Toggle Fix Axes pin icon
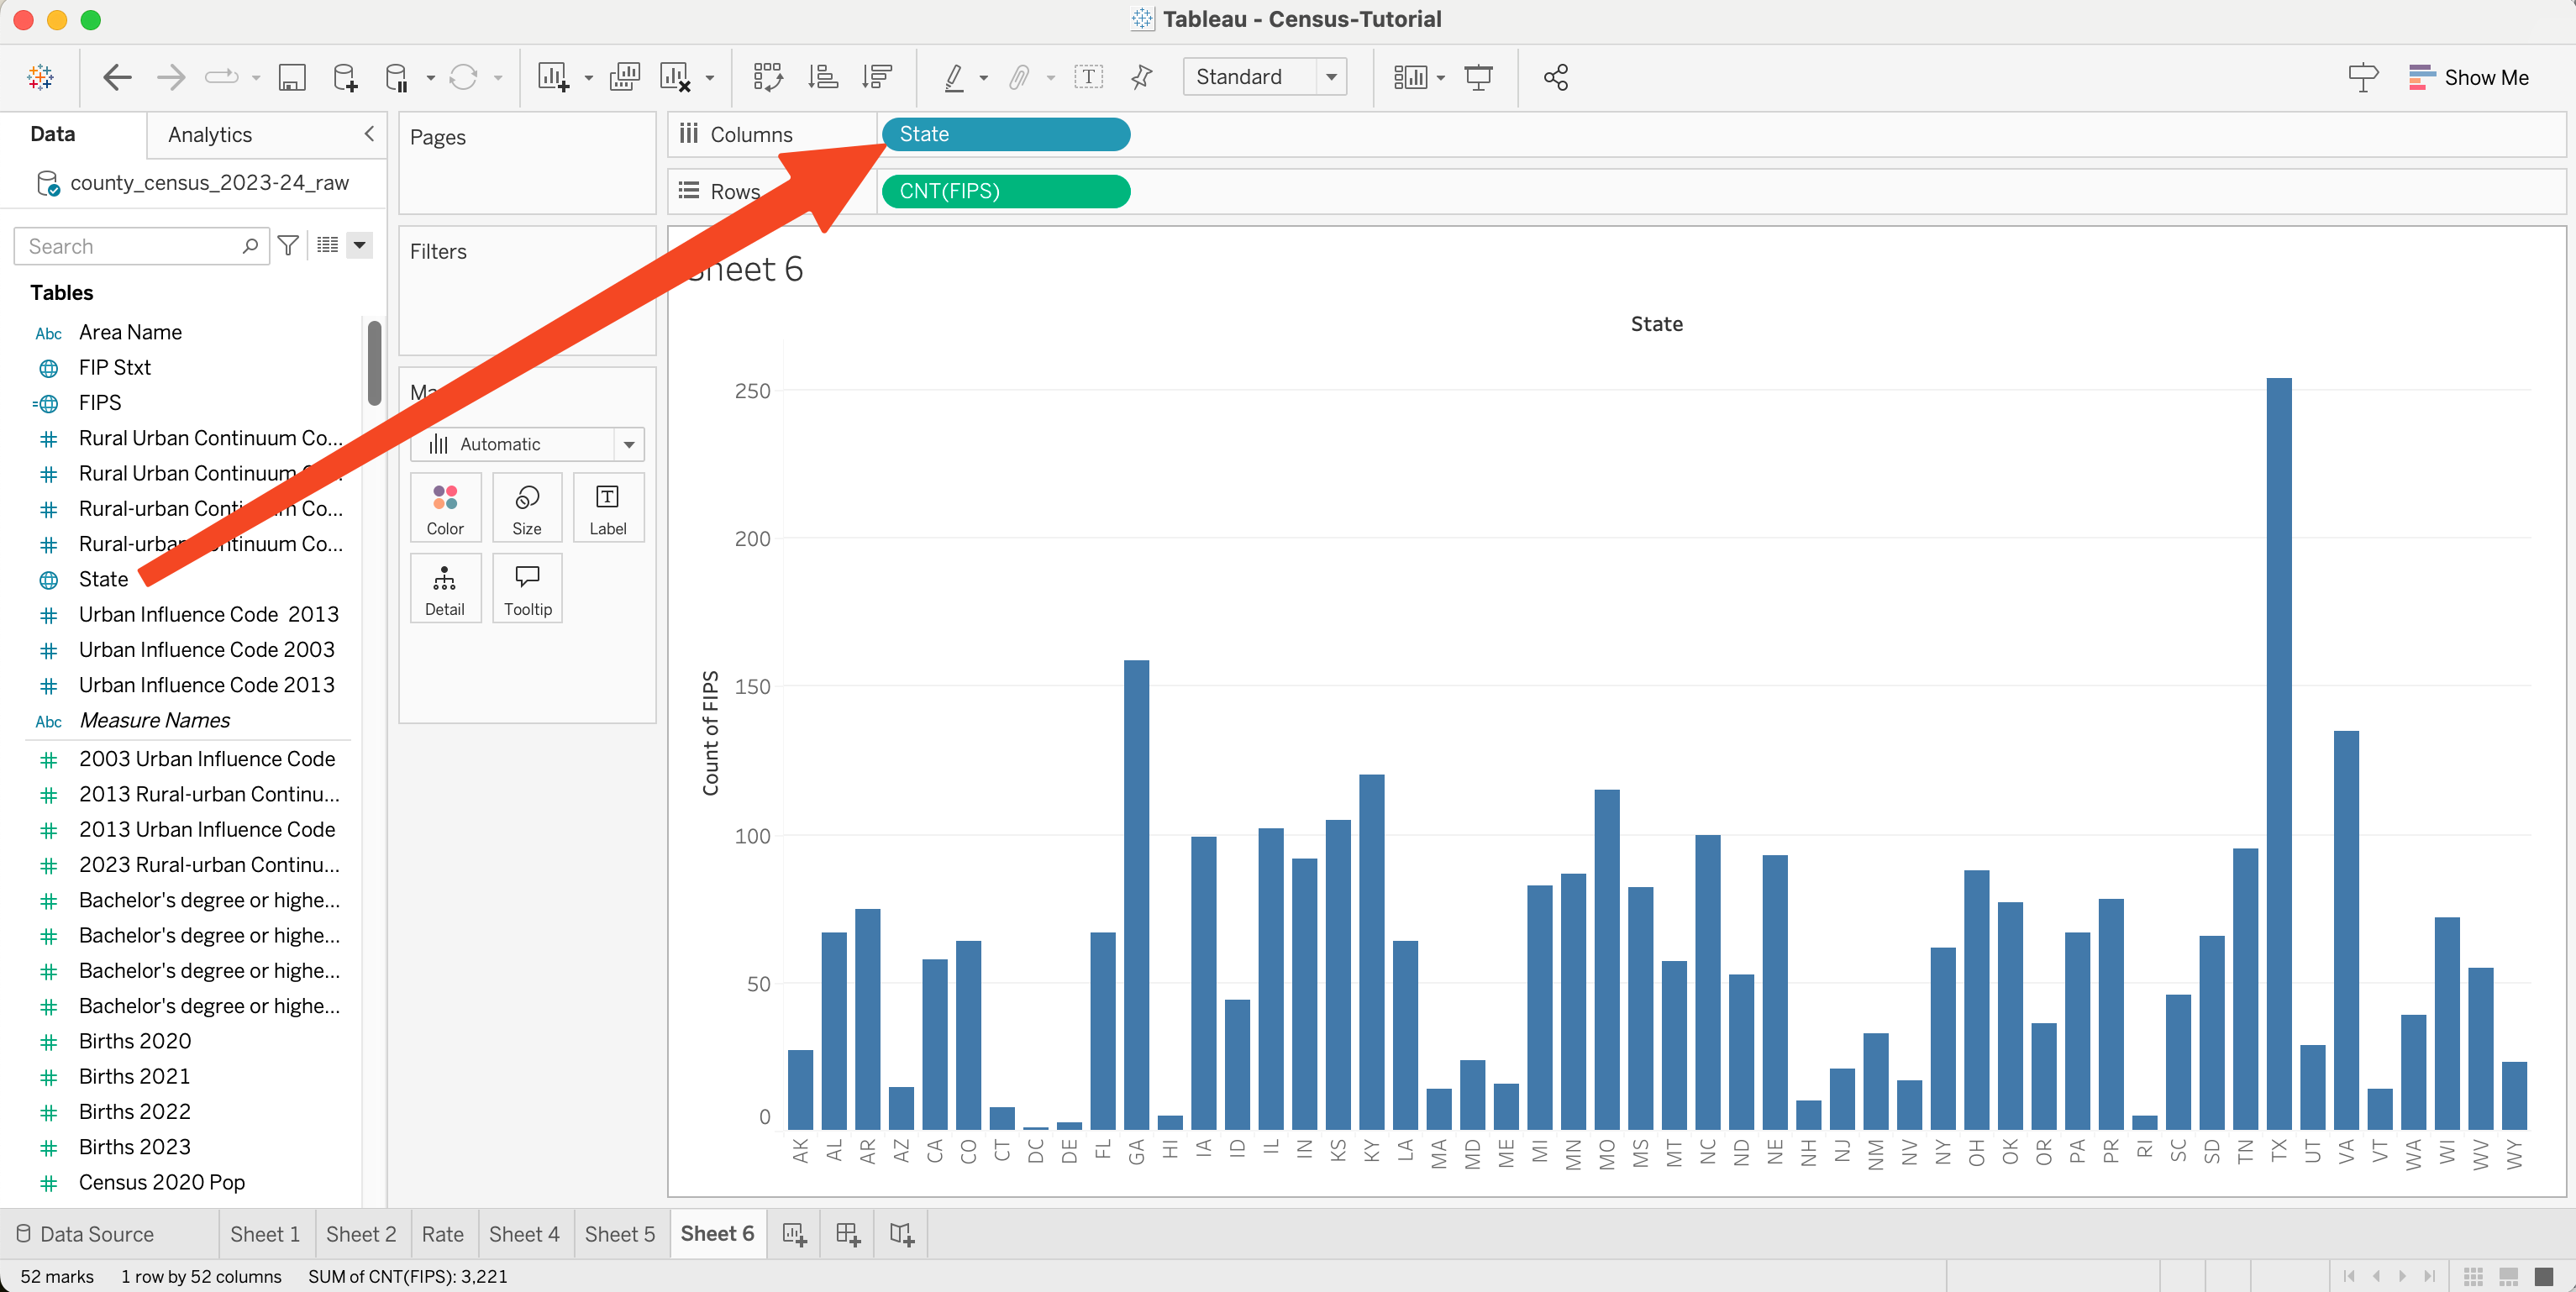Screen dimensions: 2576x1292 (x=1141, y=77)
